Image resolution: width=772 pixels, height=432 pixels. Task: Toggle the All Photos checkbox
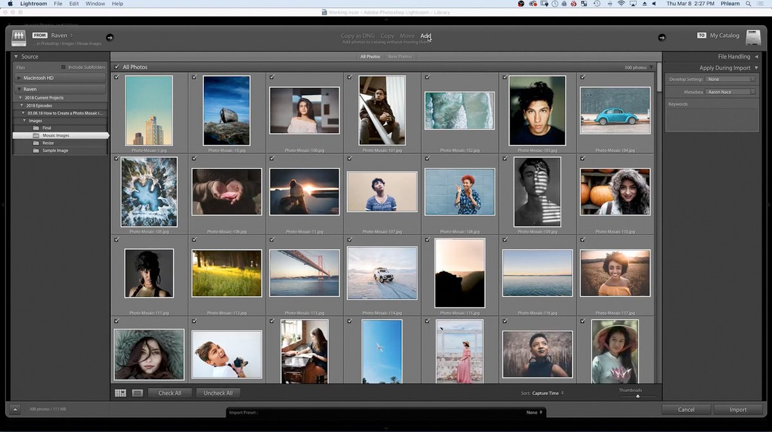pyautogui.click(x=116, y=67)
